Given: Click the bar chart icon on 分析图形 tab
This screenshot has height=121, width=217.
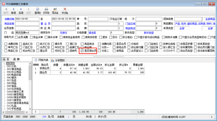Looking at the screenshot, I should click(x=52, y=60).
